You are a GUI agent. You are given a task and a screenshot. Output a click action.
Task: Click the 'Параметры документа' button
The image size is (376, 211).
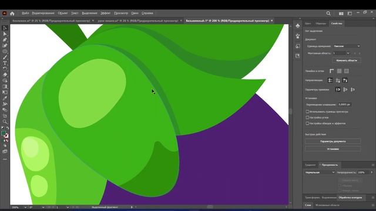333,141
